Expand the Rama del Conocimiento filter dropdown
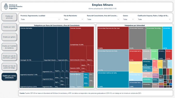 pos(103,19)
